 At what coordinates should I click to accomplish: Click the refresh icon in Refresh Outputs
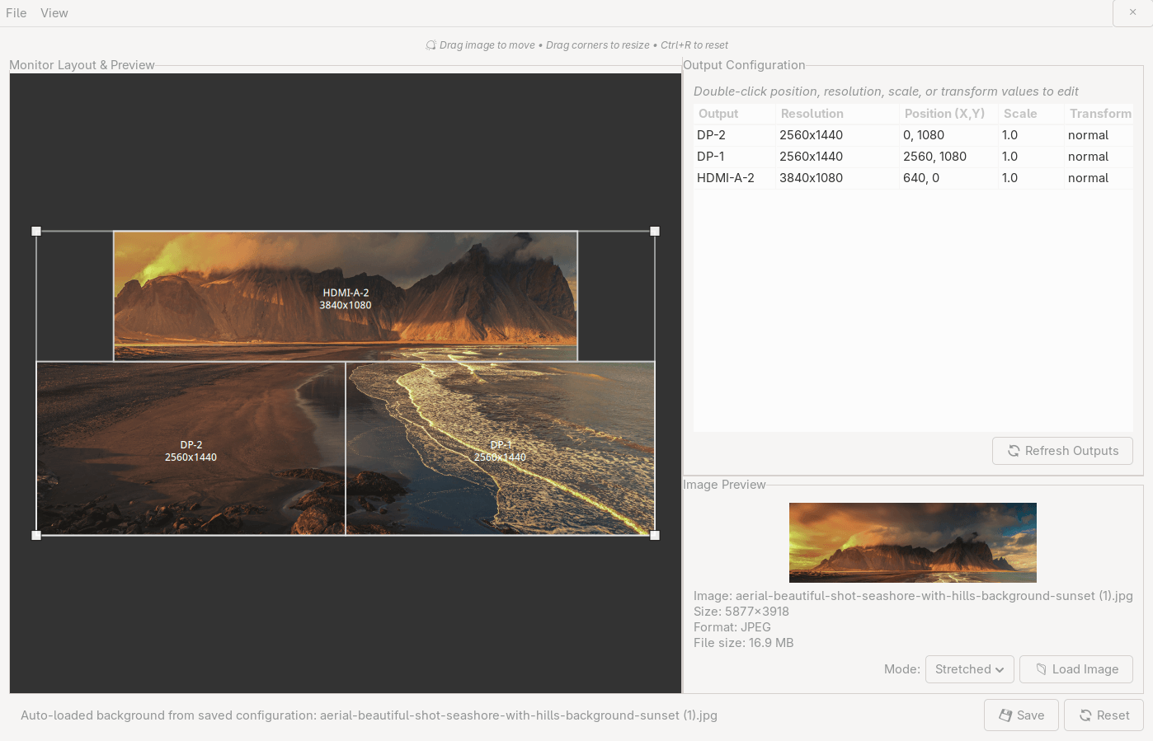(1014, 451)
